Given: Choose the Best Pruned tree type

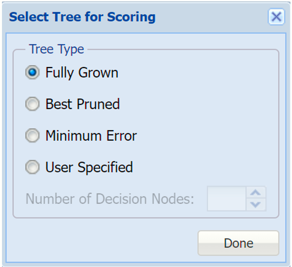Looking at the screenshot, I should tap(32, 104).
